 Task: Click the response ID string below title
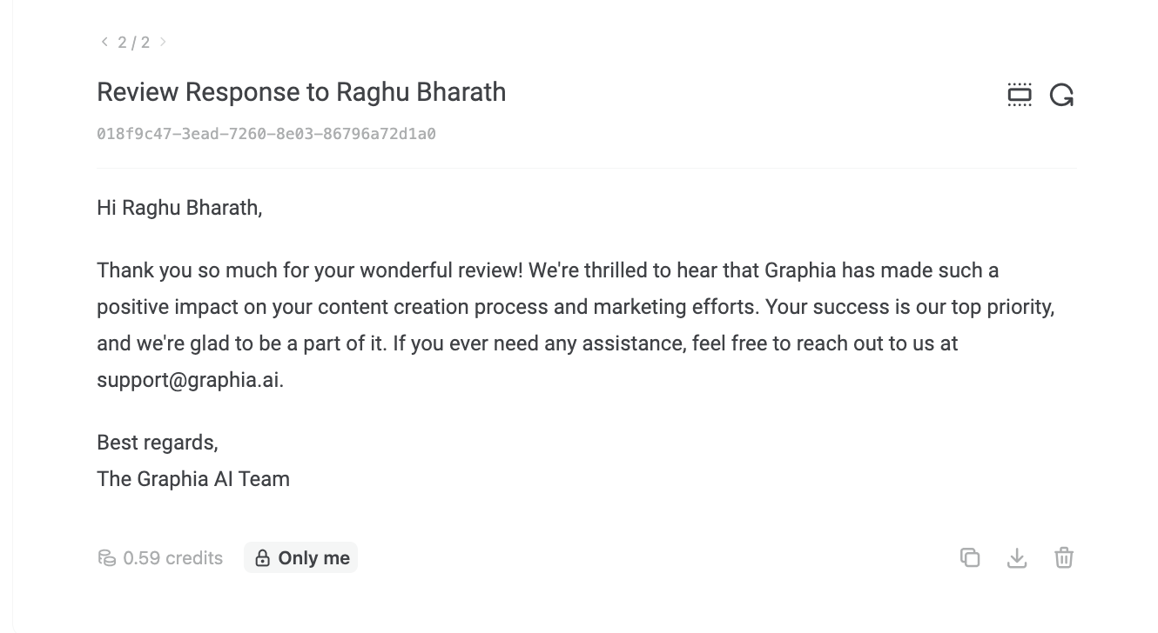(266, 134)
